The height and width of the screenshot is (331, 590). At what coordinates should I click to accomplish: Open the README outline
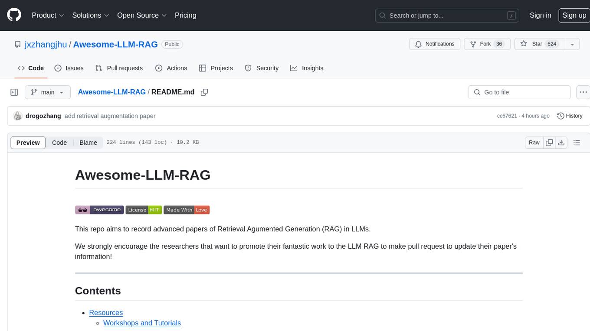[x=577, y=143]
